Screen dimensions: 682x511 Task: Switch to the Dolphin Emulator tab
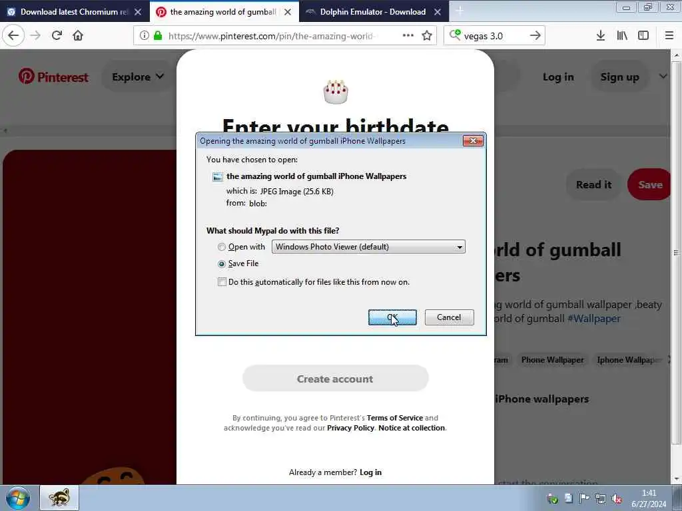(373, 12)
